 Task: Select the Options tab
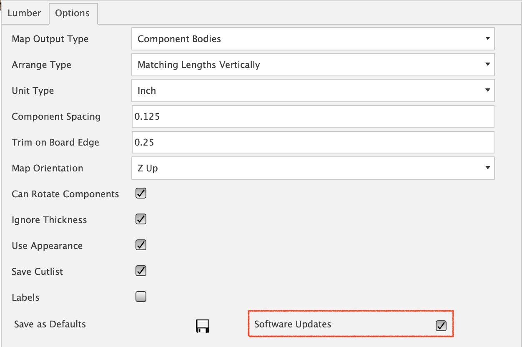(x=73, y=13)
